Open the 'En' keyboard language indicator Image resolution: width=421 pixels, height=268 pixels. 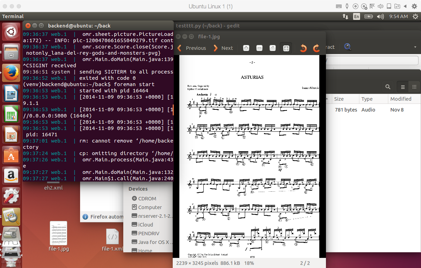click(x=357, y=16)
